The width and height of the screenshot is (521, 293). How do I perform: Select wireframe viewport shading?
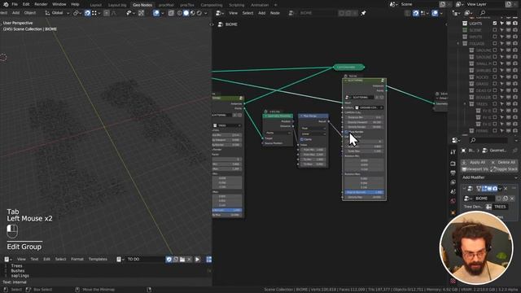click(x=179, y=13)
